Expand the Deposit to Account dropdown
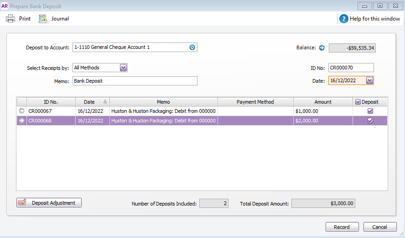The height and width of the screenshot is (238, 405). pos(192,48)
